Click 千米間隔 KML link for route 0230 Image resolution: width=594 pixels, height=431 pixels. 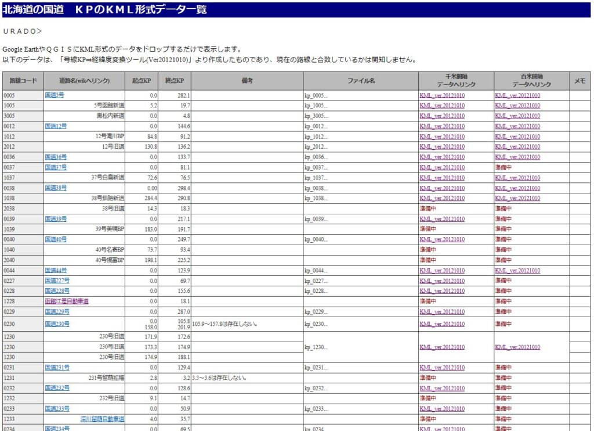442,324
